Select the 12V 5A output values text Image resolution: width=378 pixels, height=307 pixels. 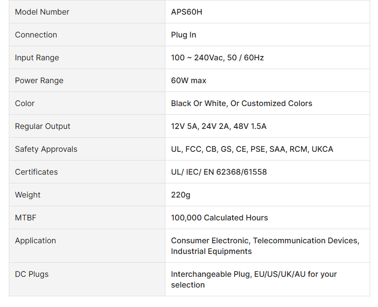click(x=219, y=126)
